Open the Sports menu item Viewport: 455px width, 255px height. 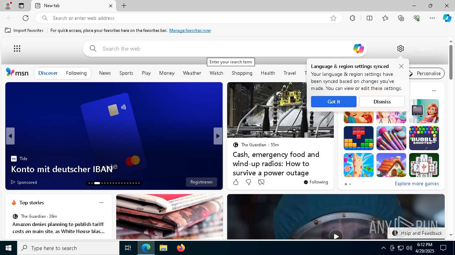126,73
